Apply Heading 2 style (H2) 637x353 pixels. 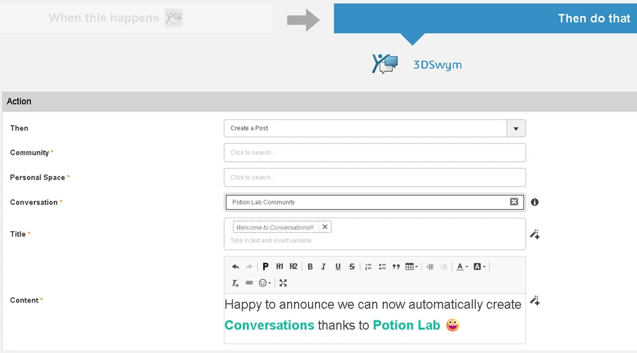coord(293,267)
